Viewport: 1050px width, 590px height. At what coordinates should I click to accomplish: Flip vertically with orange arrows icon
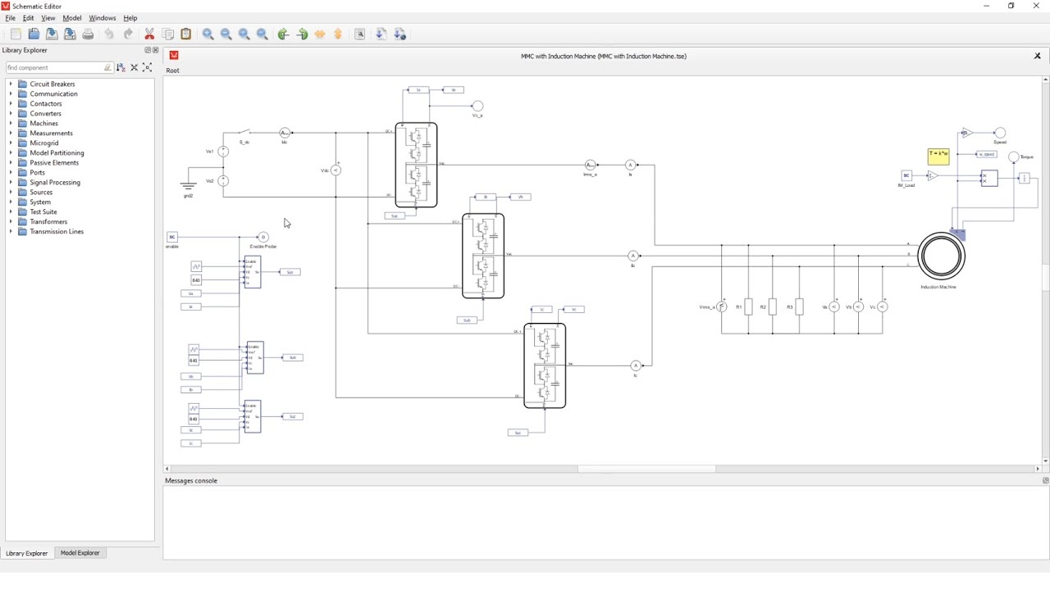[338, 34]
